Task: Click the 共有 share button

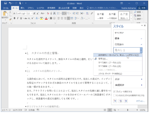Action: point(142,8)
